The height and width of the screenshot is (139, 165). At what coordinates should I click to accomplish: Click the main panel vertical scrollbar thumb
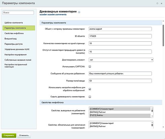(163, 35)
